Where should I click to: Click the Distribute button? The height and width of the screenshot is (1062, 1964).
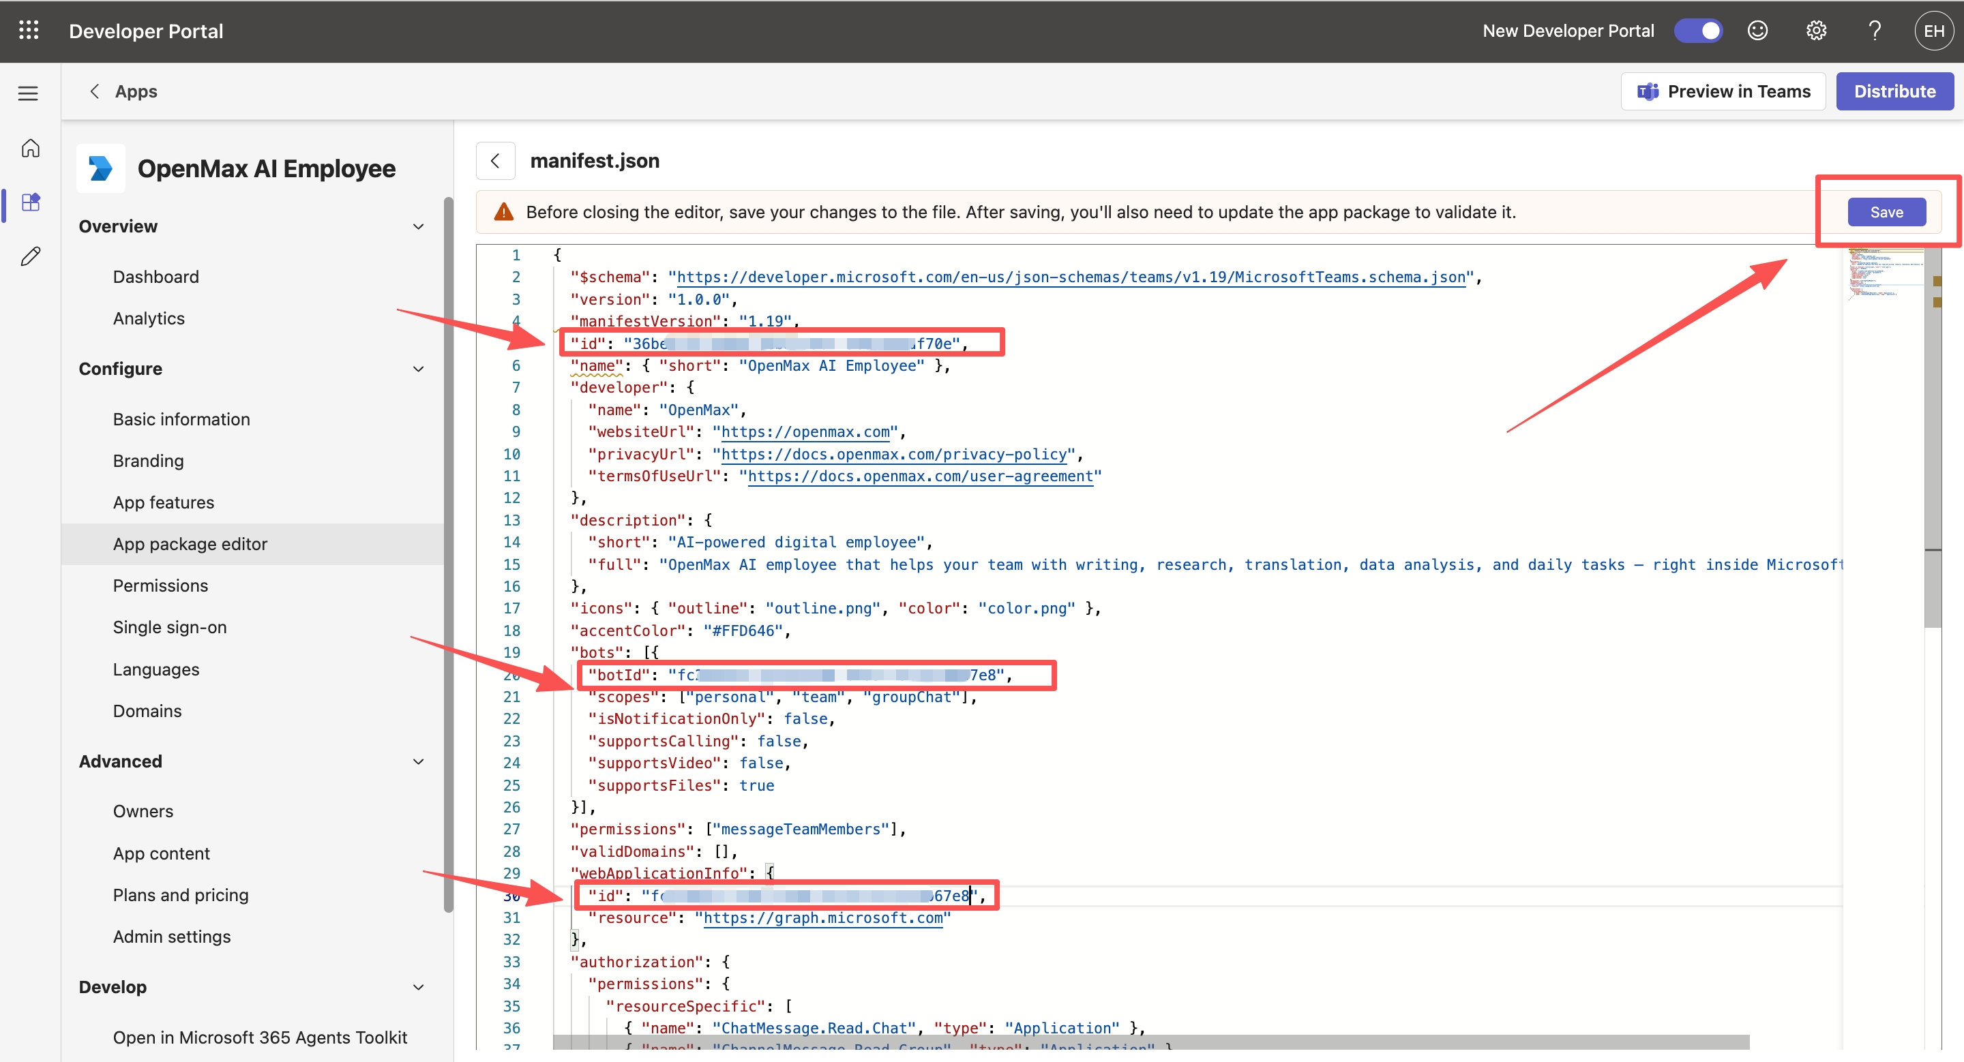pos(1894,91)
